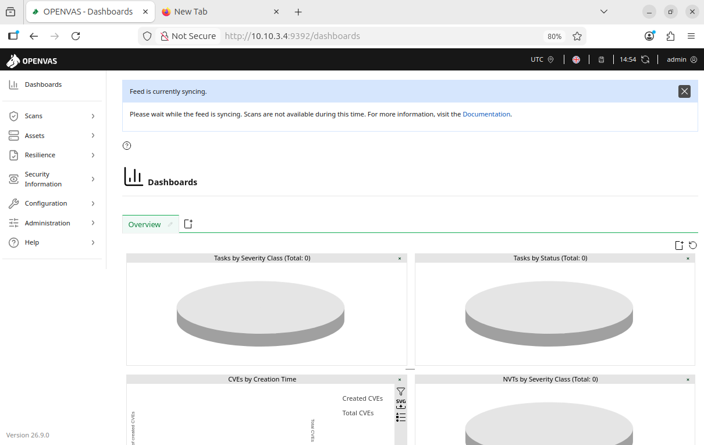The width and height of the screenshot is (704, 445).
Task: Open the manual book icon in header
Action: pos(602,59)
